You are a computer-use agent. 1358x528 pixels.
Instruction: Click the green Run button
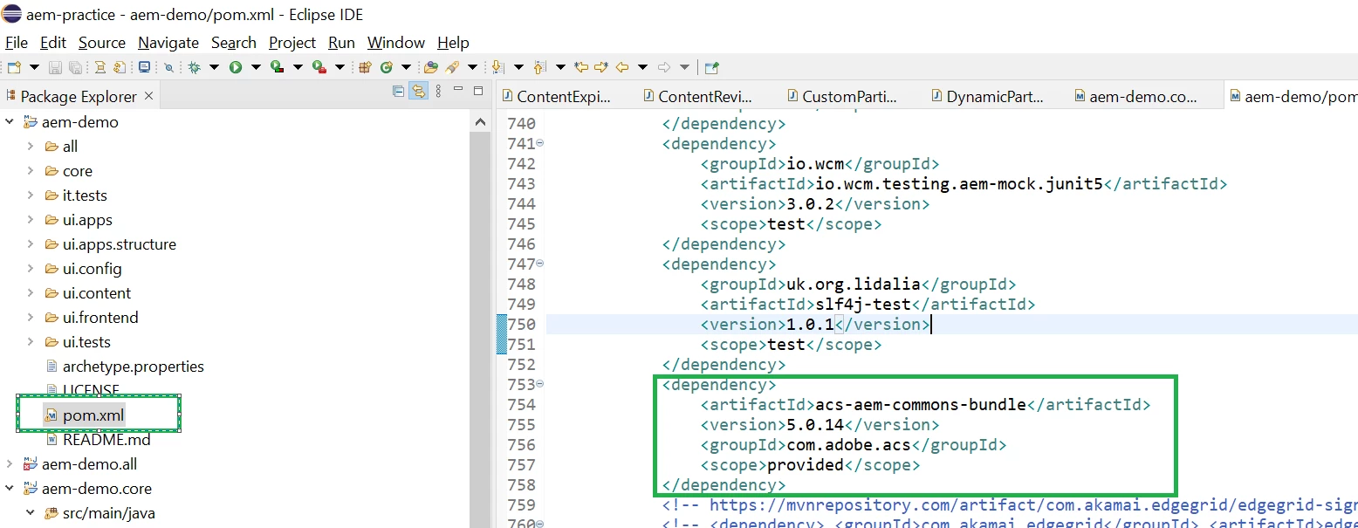(236, 67)
